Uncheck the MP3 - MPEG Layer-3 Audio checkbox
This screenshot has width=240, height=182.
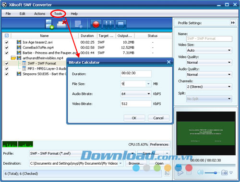point(7,68)
